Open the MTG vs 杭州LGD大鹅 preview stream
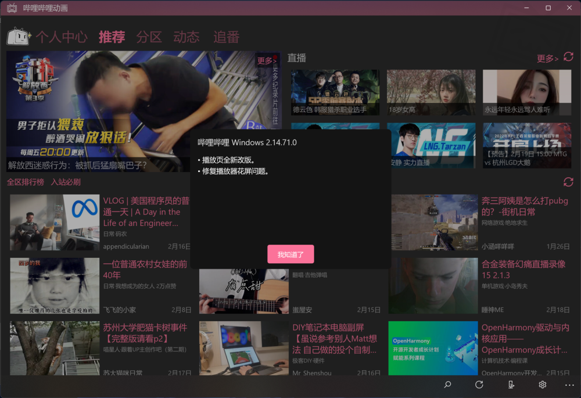581x398 pixels. click(527, 145)
